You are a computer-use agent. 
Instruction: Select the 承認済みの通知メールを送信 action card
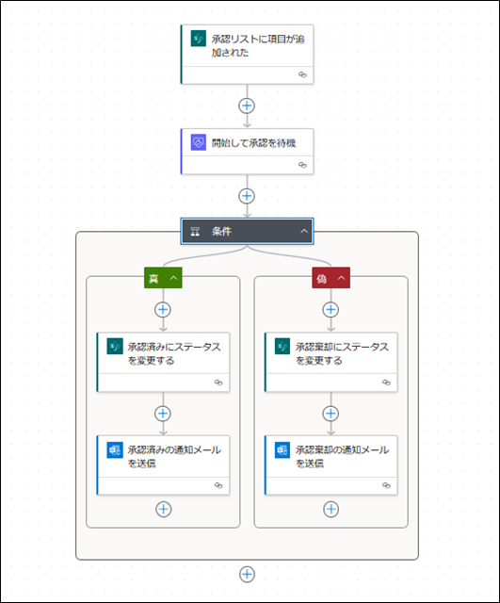tap(163, 464)
